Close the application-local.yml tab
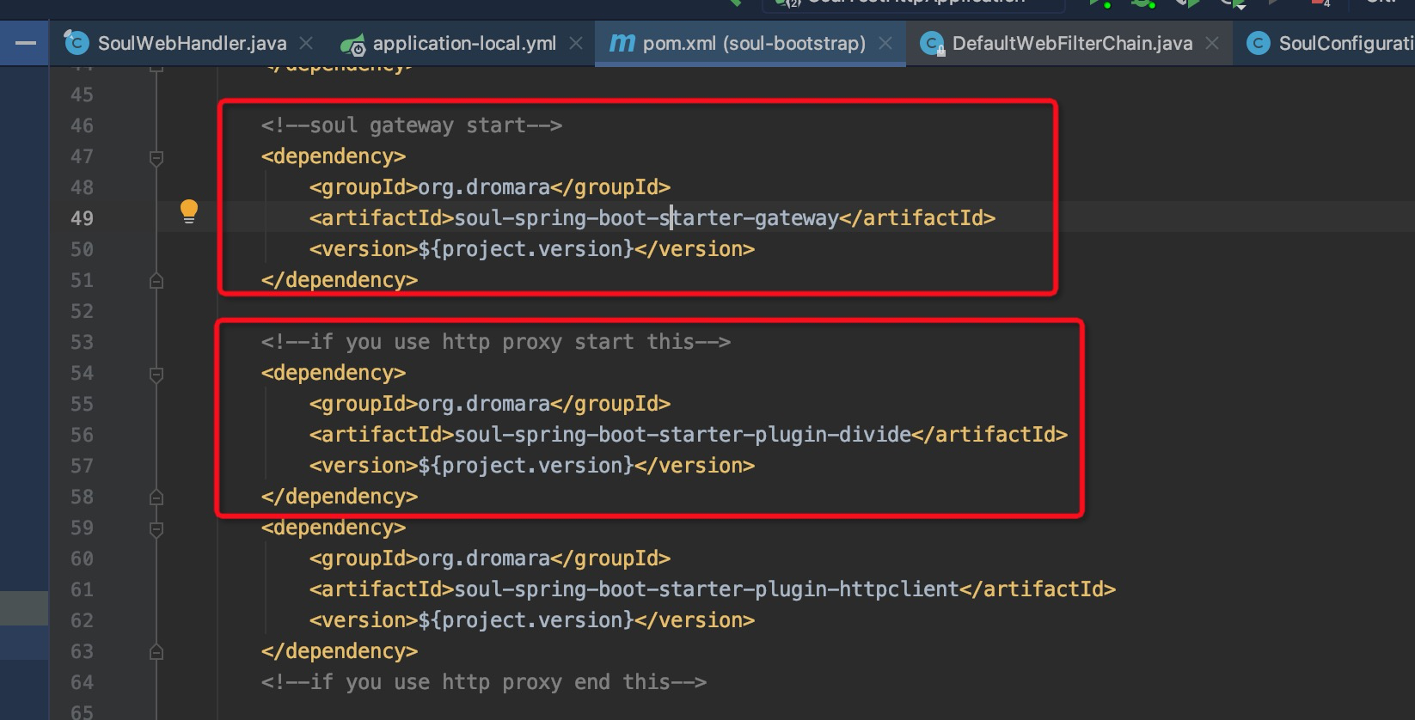The width and height of the screenshot is (1415, 720). tap(576, 43)
